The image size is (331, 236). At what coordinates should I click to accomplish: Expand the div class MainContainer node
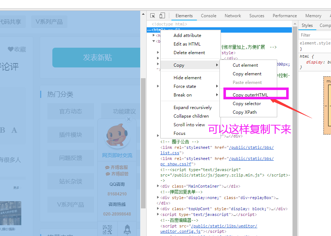[x=159, y=186]
